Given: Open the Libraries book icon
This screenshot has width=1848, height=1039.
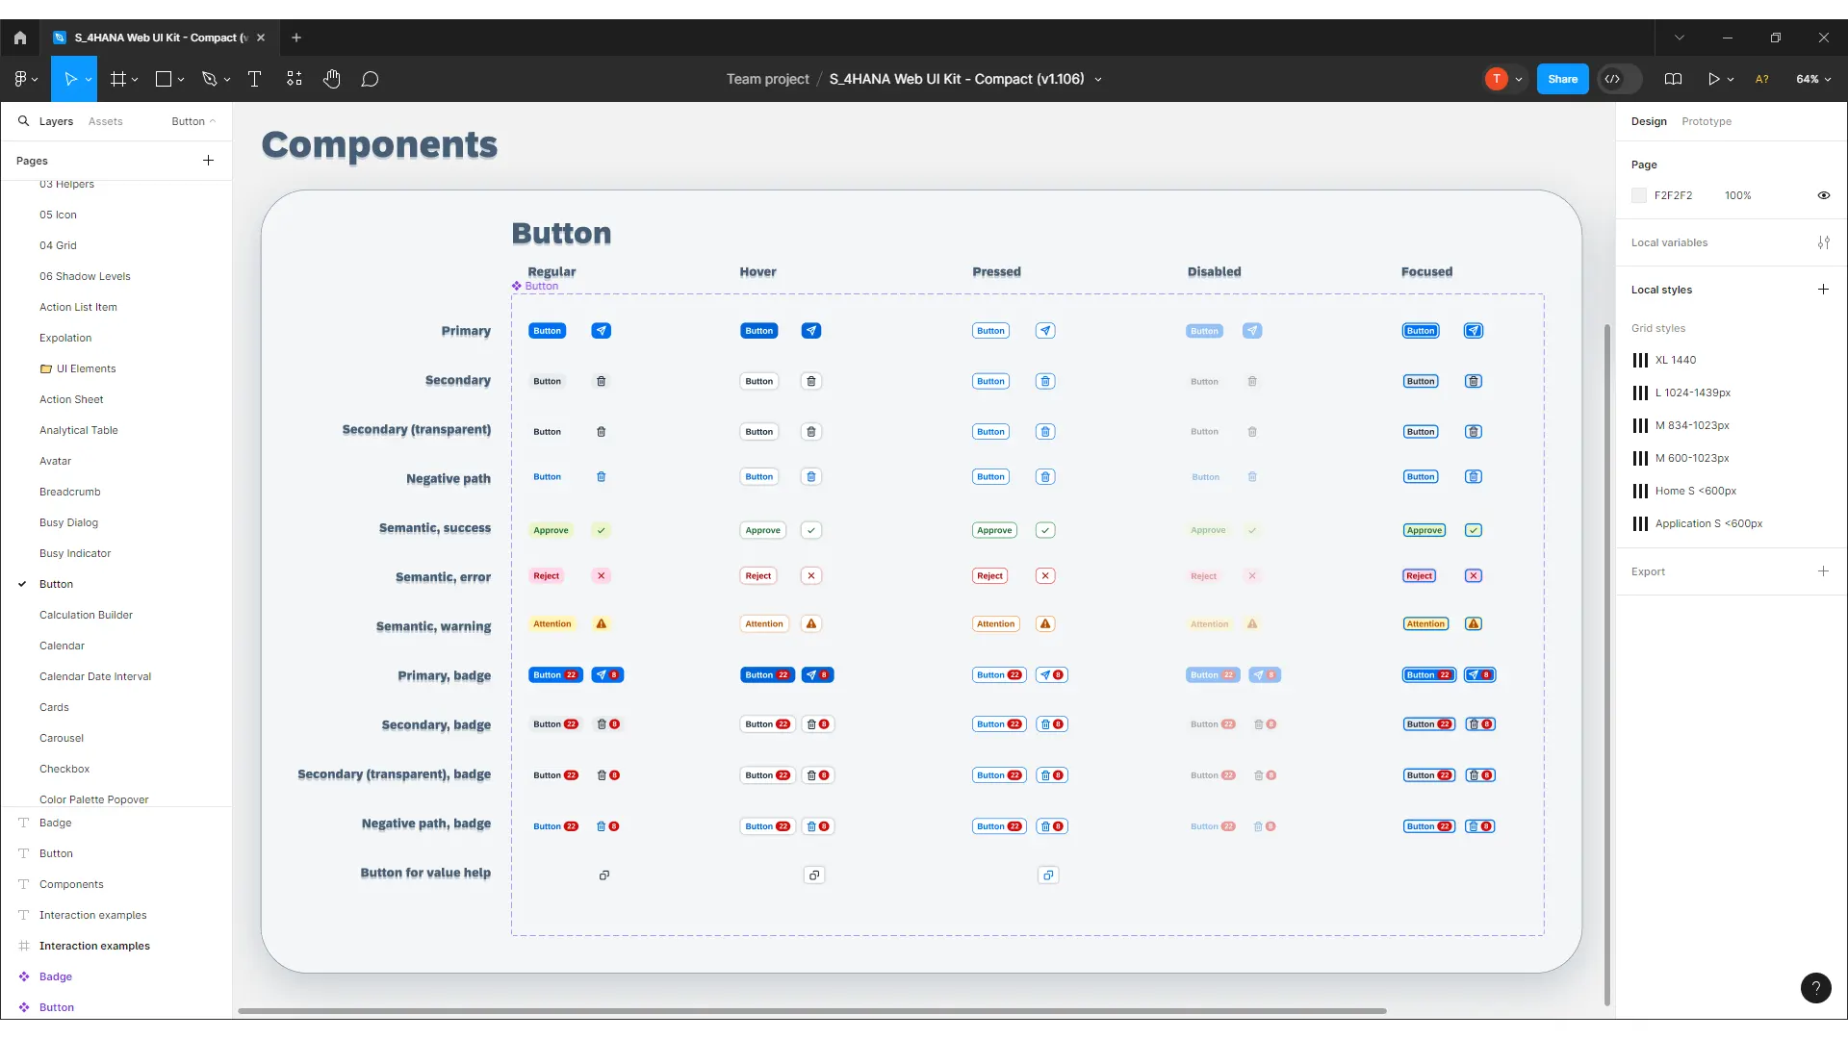Looking at the screenshot, I should pos(1673,79).
